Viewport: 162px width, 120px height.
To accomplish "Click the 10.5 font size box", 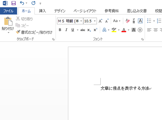I will point(88,21).
